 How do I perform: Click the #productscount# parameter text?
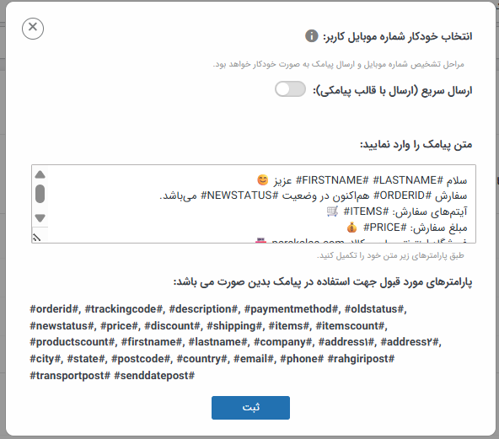[x=72, y=342]
